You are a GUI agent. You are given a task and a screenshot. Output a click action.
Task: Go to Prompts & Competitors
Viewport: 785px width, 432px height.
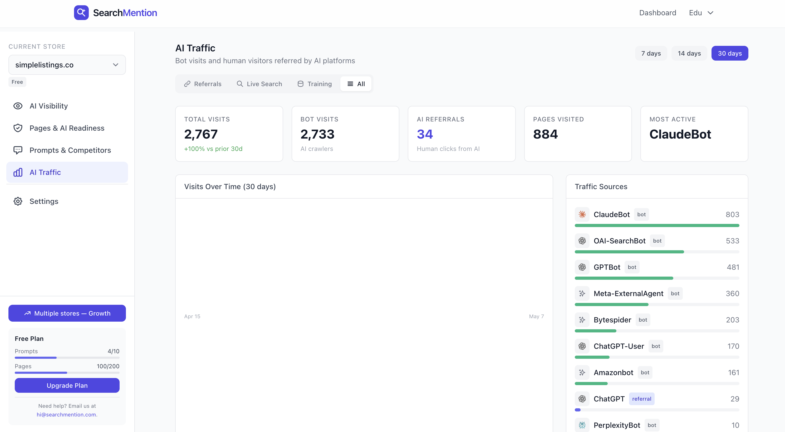point(67,150)
